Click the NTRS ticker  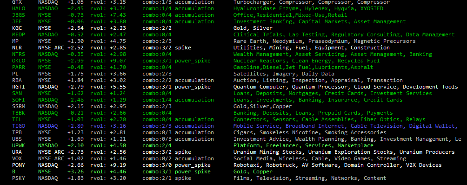19,55
